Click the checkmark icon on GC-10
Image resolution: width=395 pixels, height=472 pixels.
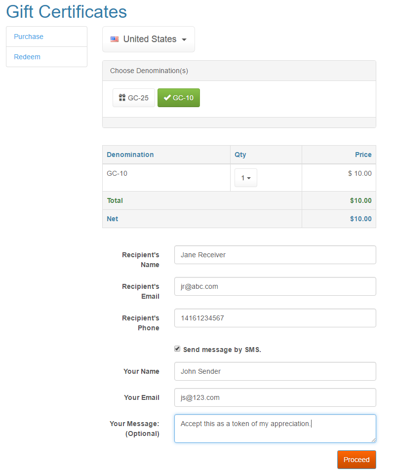point(167,98)
